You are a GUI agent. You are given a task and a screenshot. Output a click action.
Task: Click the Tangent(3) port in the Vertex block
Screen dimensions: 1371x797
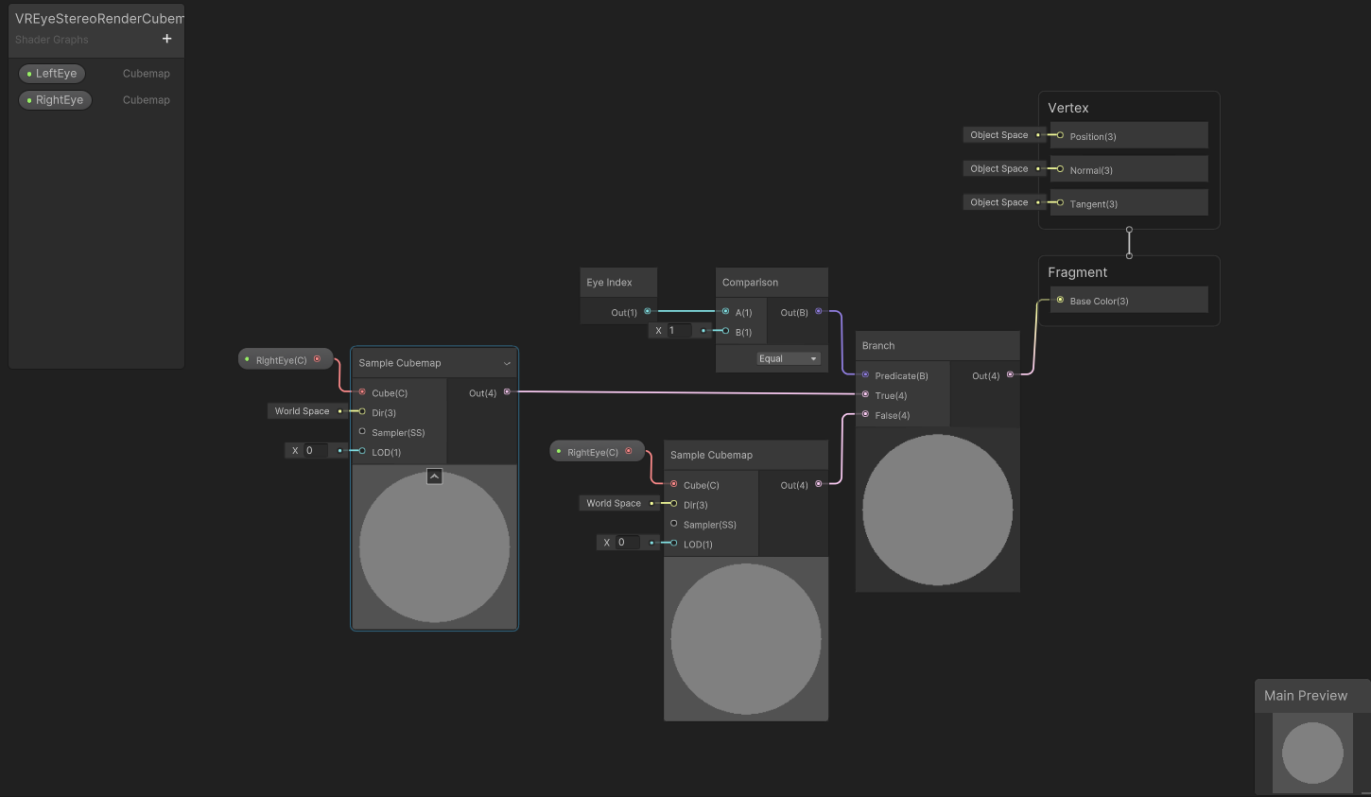tap(1060, 202)
